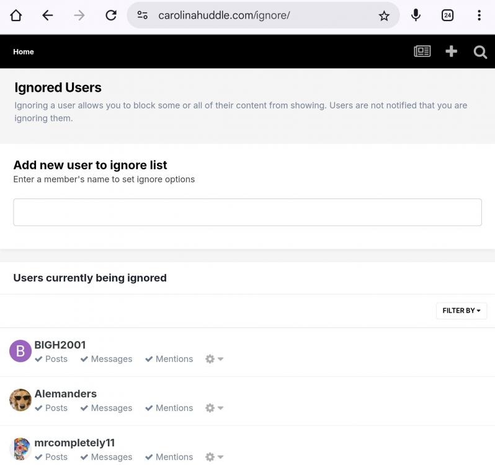Click the member name input field
The image size is (495, 465).
click(x=247, y=212)
